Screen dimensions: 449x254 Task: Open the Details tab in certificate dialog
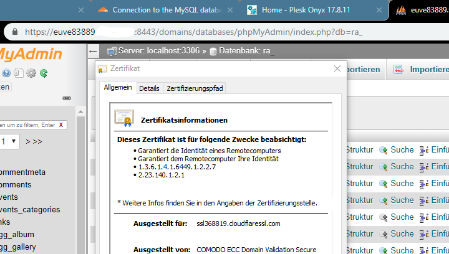pos(149,88)
